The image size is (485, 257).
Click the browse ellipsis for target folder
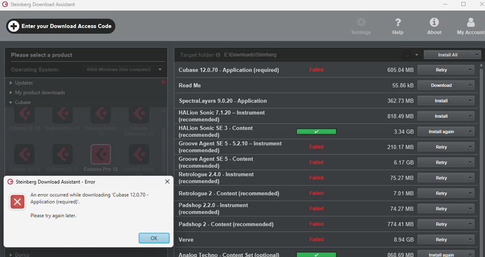tap(407, 55)
